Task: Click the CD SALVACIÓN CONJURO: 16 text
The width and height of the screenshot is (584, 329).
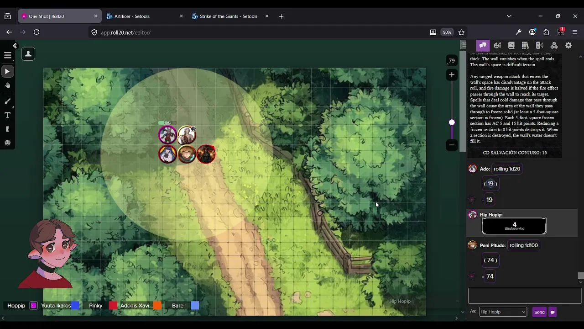Action: pos(515,153)
